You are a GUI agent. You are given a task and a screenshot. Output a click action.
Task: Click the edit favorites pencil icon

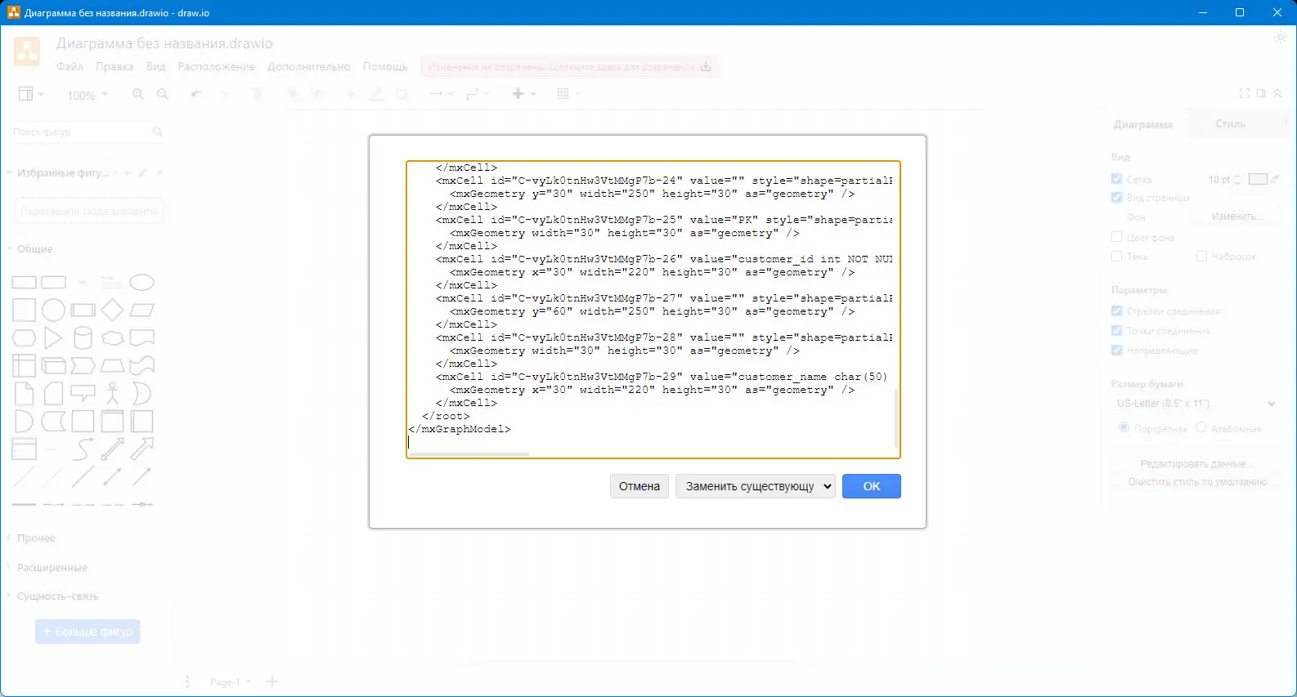click(142, 172)
